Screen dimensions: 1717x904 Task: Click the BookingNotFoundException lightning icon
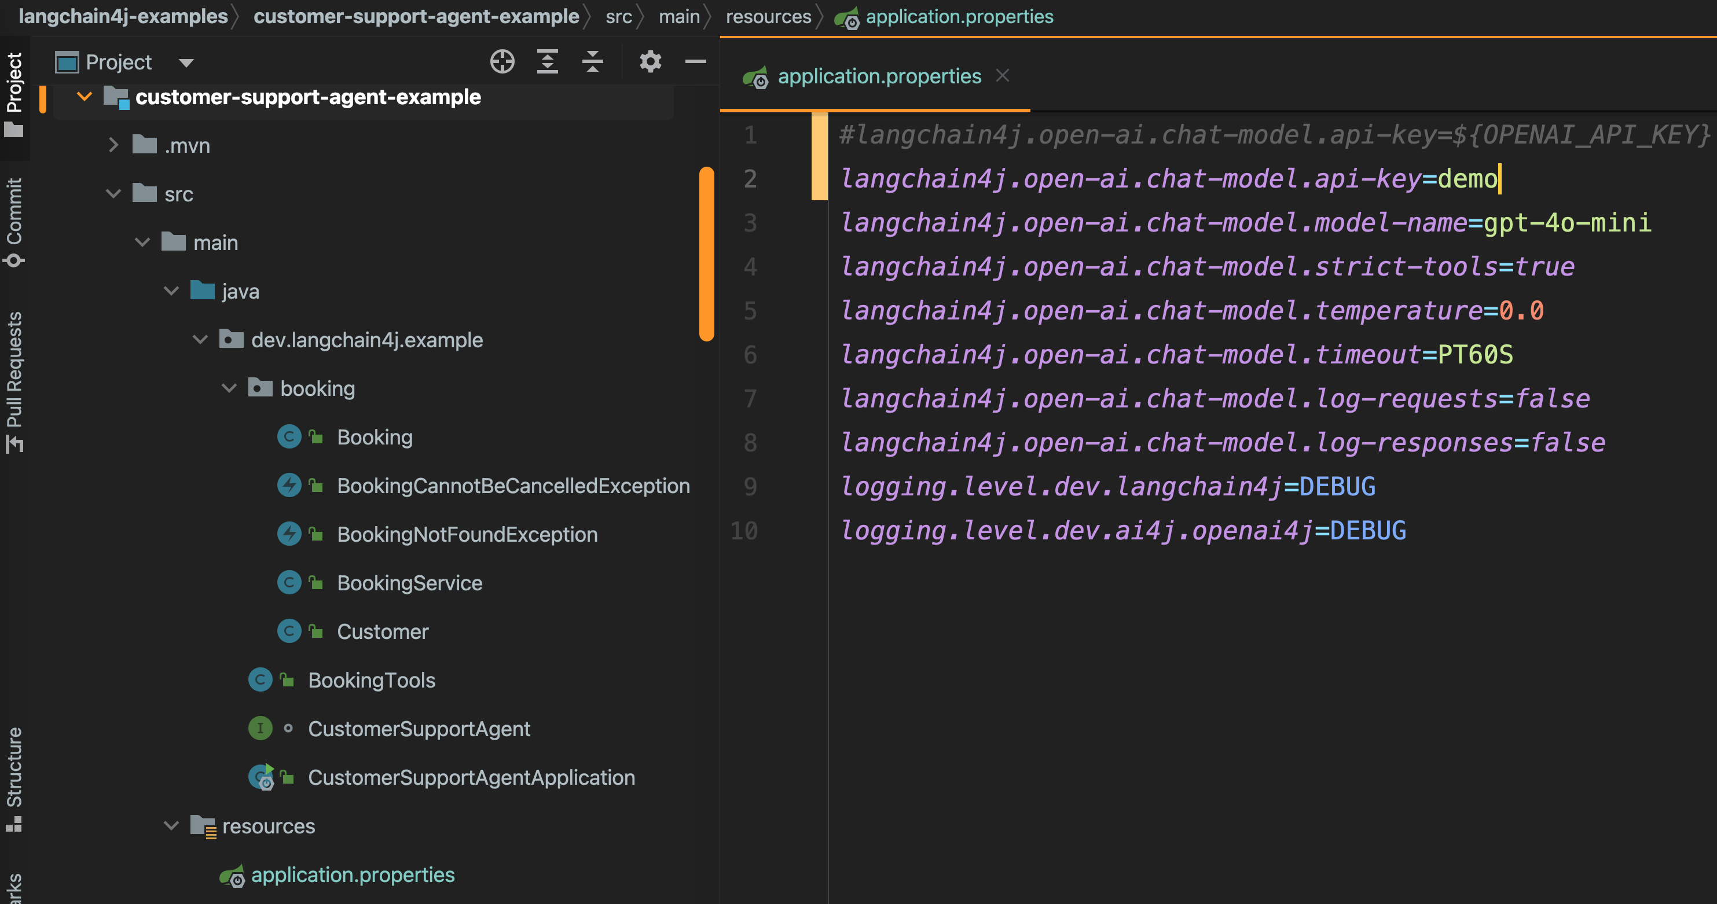(289, 534)
